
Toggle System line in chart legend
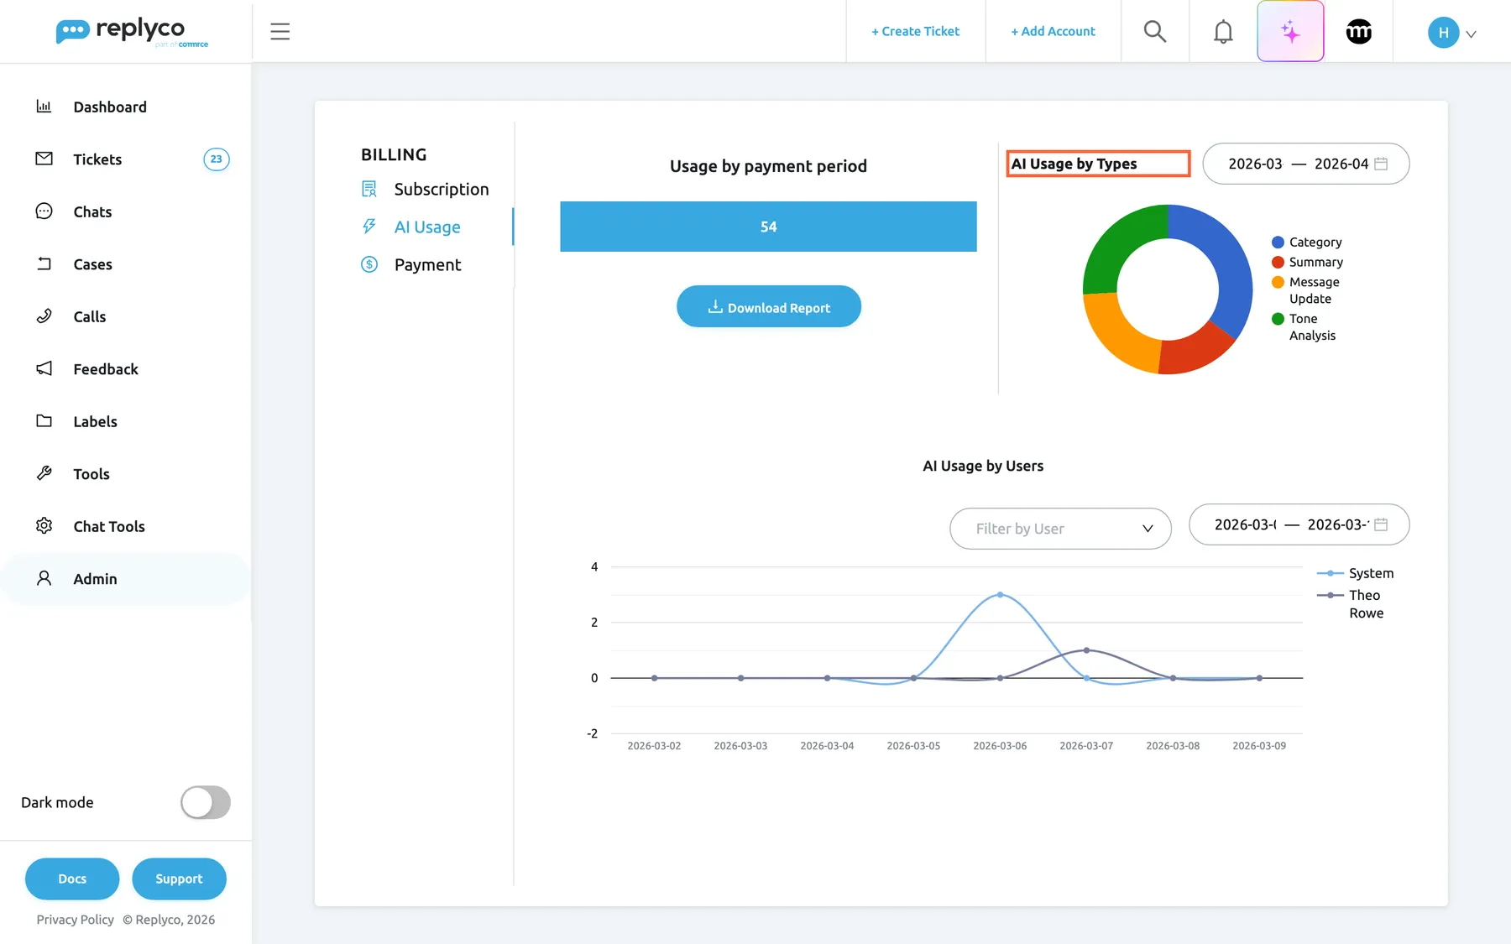click(x=1355, y=573)
